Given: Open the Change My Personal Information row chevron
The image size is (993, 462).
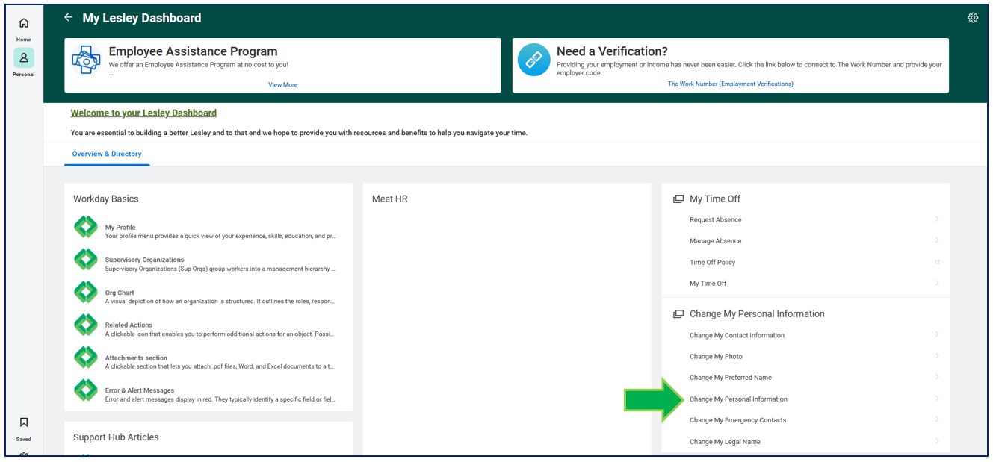Looking at the screenshot, I should click(x=937, y=399).
